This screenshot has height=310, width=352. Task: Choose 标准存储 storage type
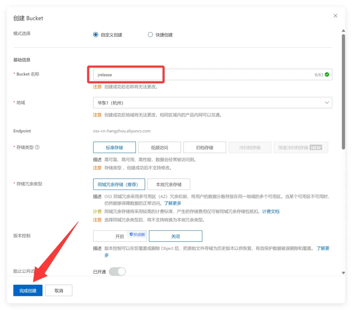[114, 147]
